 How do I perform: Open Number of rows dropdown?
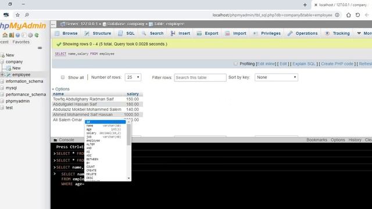tap(133, 77)
